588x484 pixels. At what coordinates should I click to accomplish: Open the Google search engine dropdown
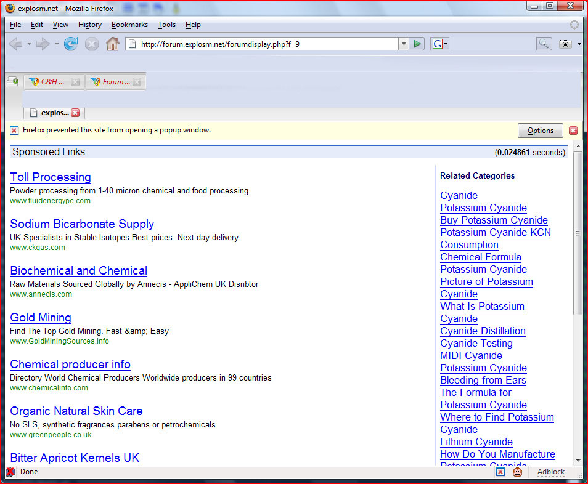tap(439, 44)
